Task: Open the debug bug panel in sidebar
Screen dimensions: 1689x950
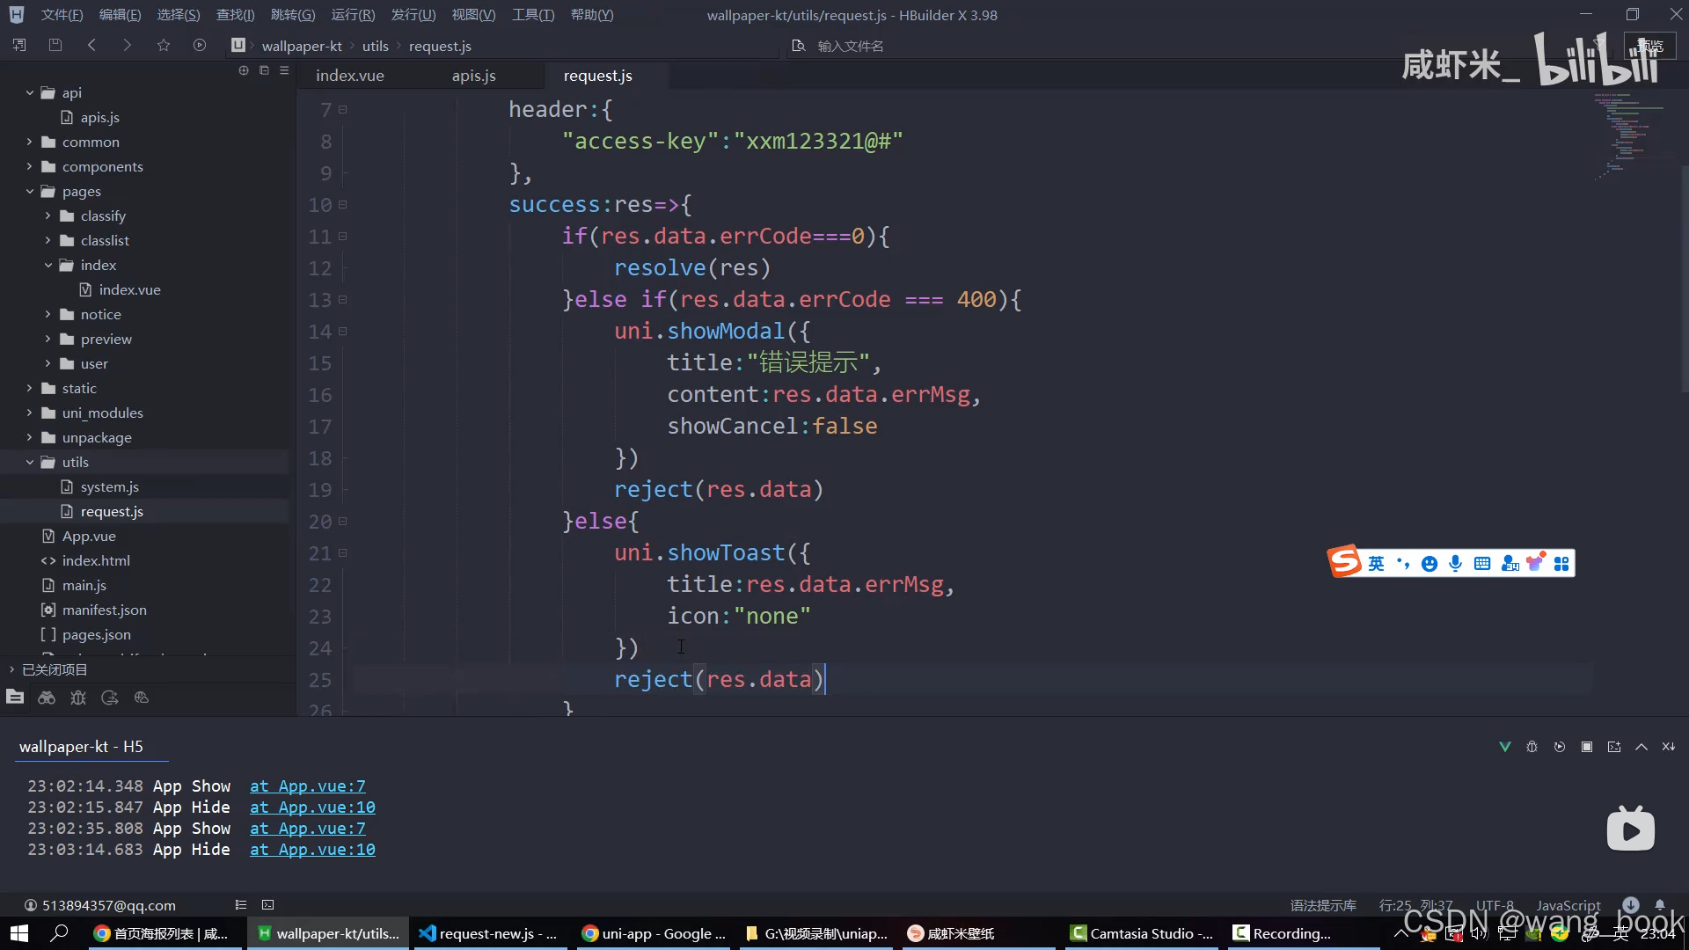Action: [x=78, y=698]
